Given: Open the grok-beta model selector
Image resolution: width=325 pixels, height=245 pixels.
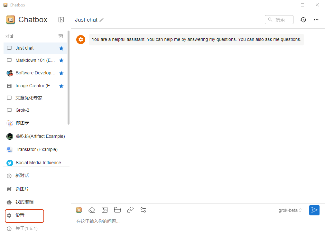Looking at the screenshot, I should coord(290,210).
